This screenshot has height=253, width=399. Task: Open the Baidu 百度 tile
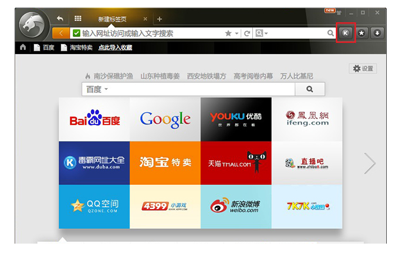pos(94,119)
